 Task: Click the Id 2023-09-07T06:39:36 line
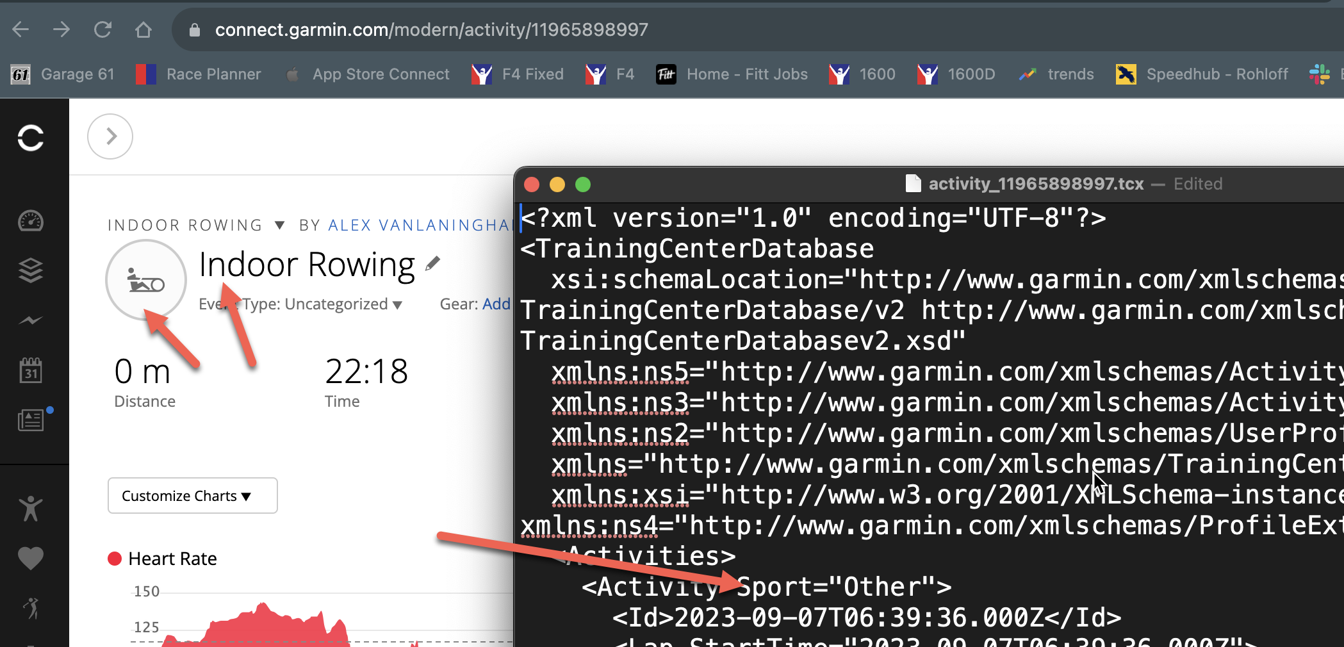tap(867, 618)
